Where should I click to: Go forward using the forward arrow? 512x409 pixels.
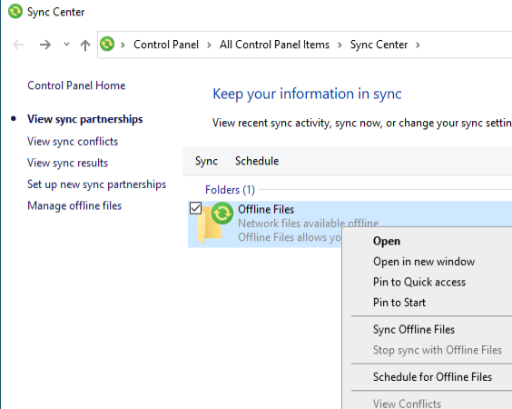(45, 45)
